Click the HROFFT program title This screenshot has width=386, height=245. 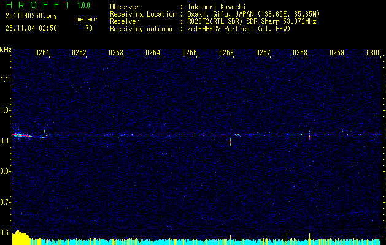click(38, 5)
